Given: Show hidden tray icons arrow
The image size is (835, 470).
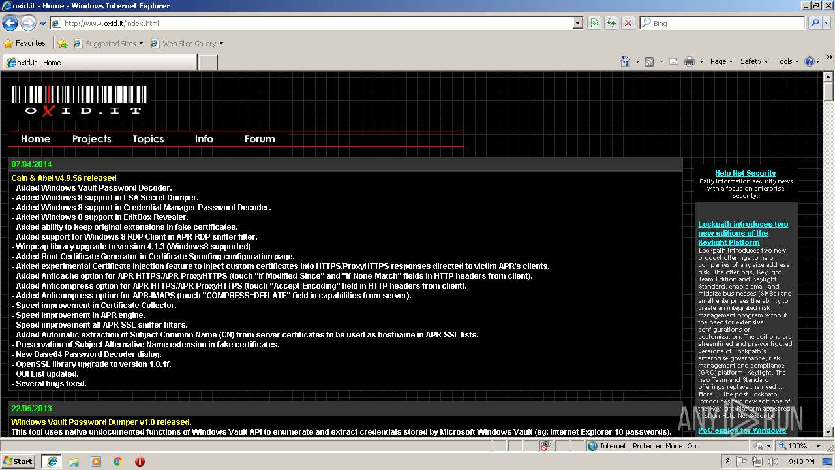Looking at the screenshot, I should pos(728,462).
